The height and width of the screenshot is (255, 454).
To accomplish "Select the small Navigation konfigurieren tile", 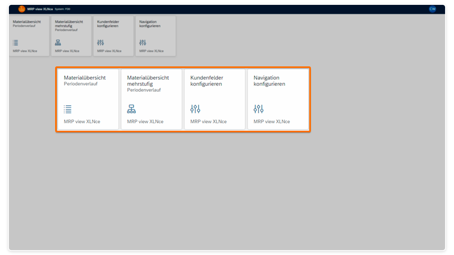I will (x=155, y=36).
